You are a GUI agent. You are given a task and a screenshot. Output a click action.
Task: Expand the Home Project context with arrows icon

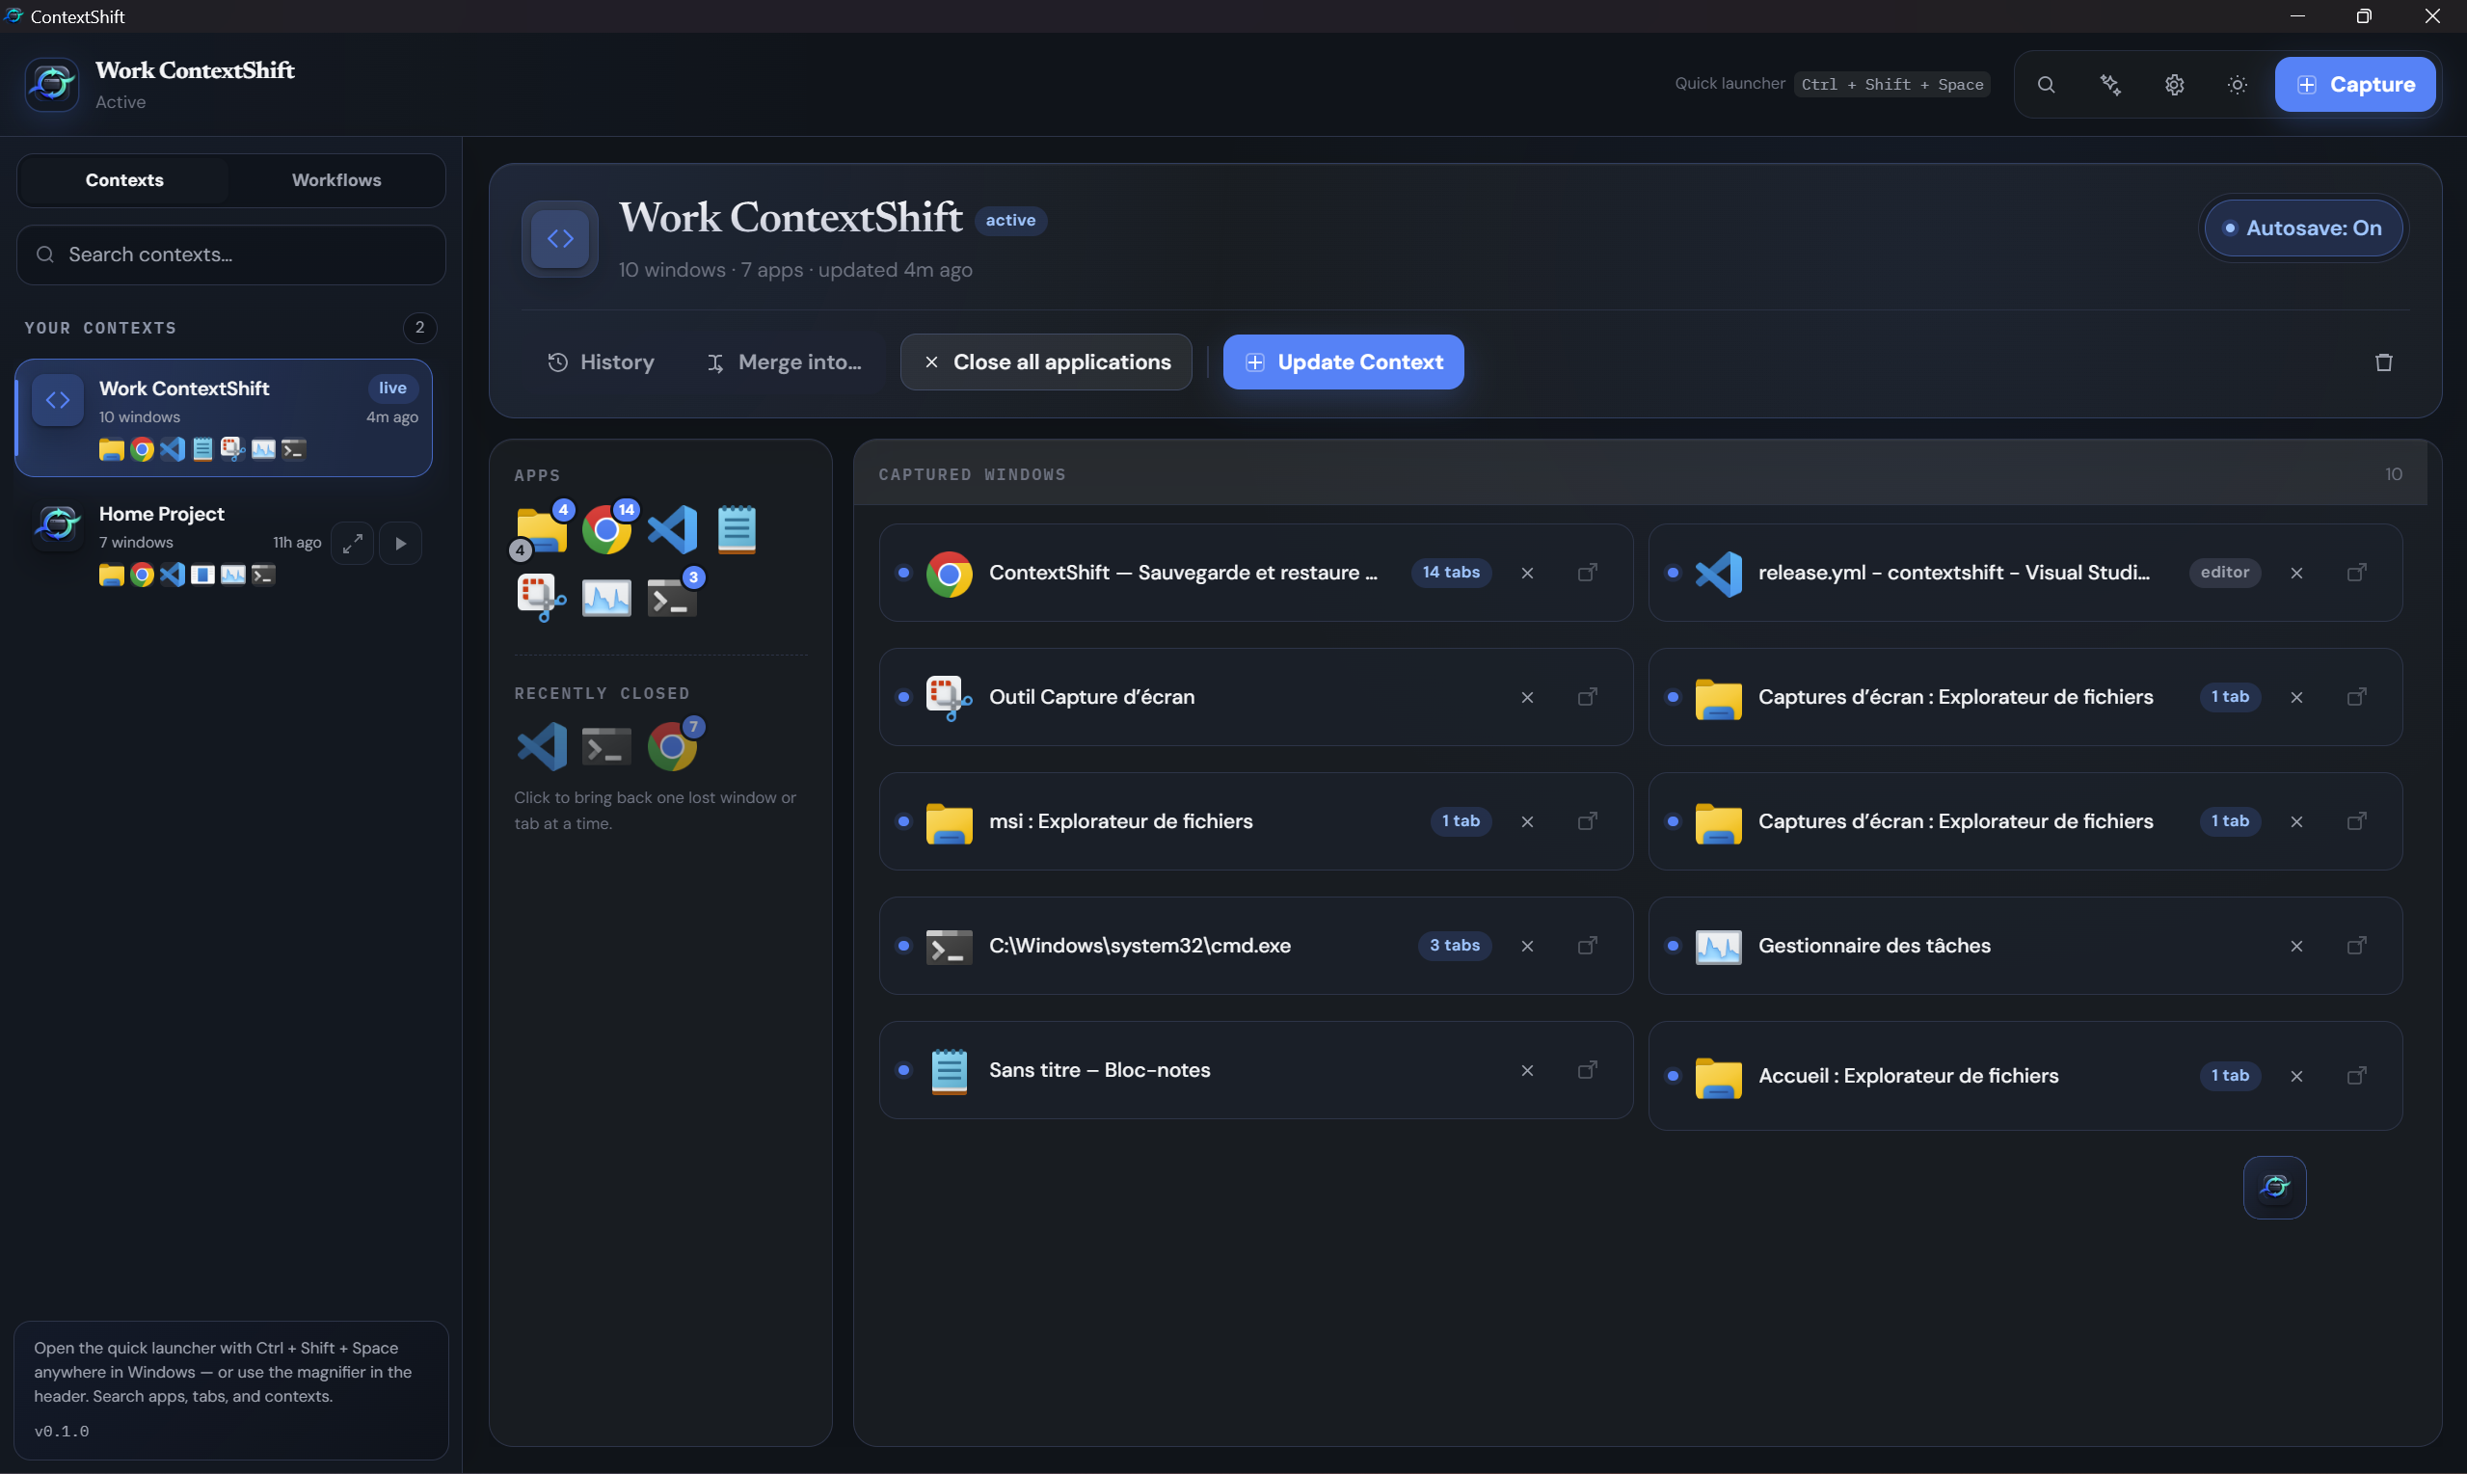coord(352,544)
